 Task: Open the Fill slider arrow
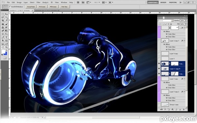(186, 24)
